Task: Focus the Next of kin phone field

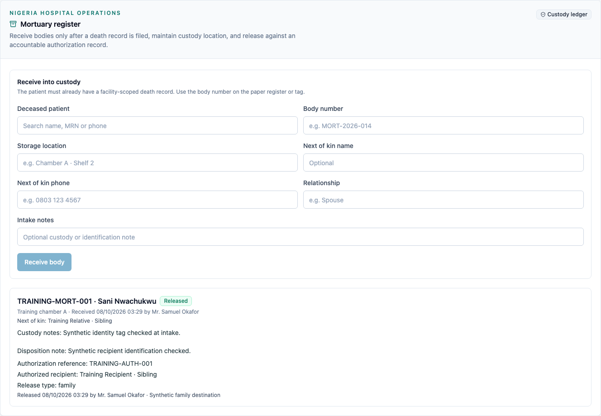Action: click(157, 200)
